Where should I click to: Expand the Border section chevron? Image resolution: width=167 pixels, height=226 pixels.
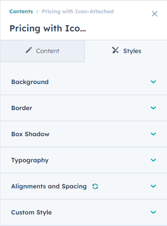point(153,108)
